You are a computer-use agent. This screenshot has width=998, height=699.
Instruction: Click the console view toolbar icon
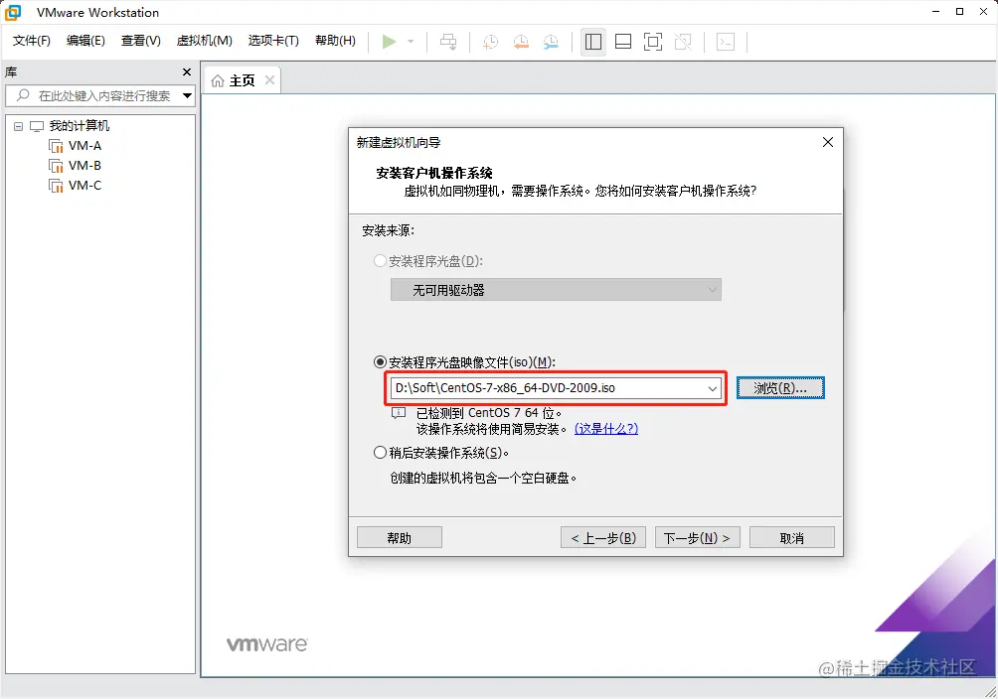(726, 42)
